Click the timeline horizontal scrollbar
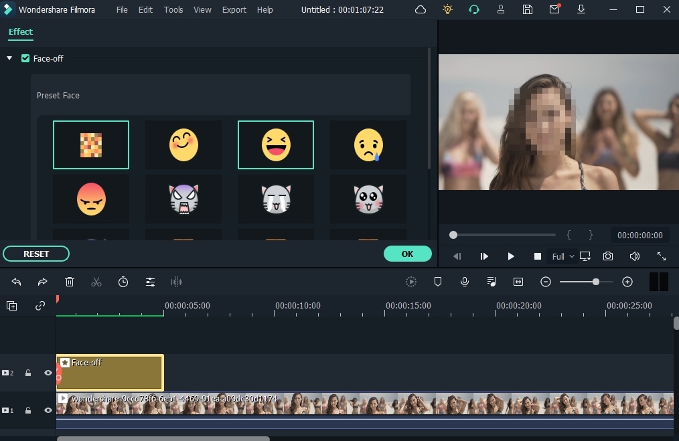Image resolution: width=679 pixels, height=441 pixels. (x=163, y=438)
